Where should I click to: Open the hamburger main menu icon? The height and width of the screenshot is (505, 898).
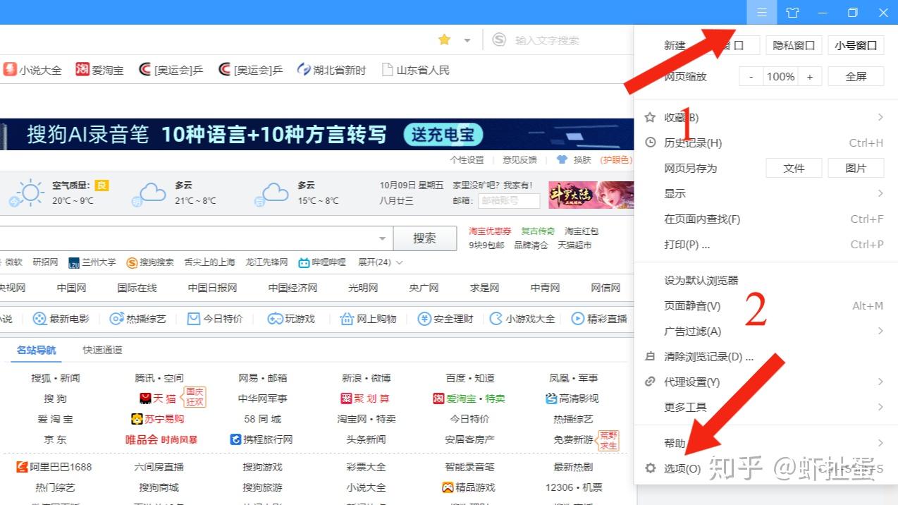point(762,12)
